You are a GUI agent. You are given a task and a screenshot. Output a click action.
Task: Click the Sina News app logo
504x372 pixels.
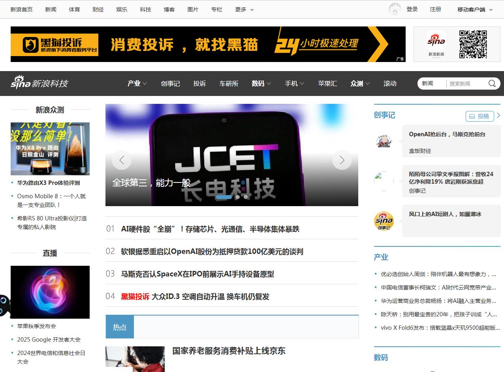point(436,40)
